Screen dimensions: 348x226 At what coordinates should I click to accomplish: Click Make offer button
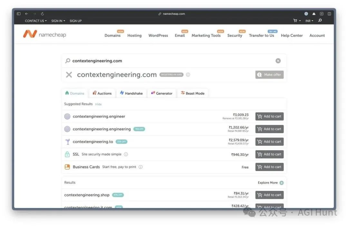point(269,75)
